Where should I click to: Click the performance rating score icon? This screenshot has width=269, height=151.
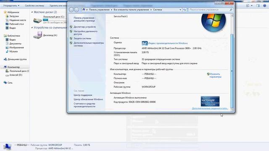145,43
